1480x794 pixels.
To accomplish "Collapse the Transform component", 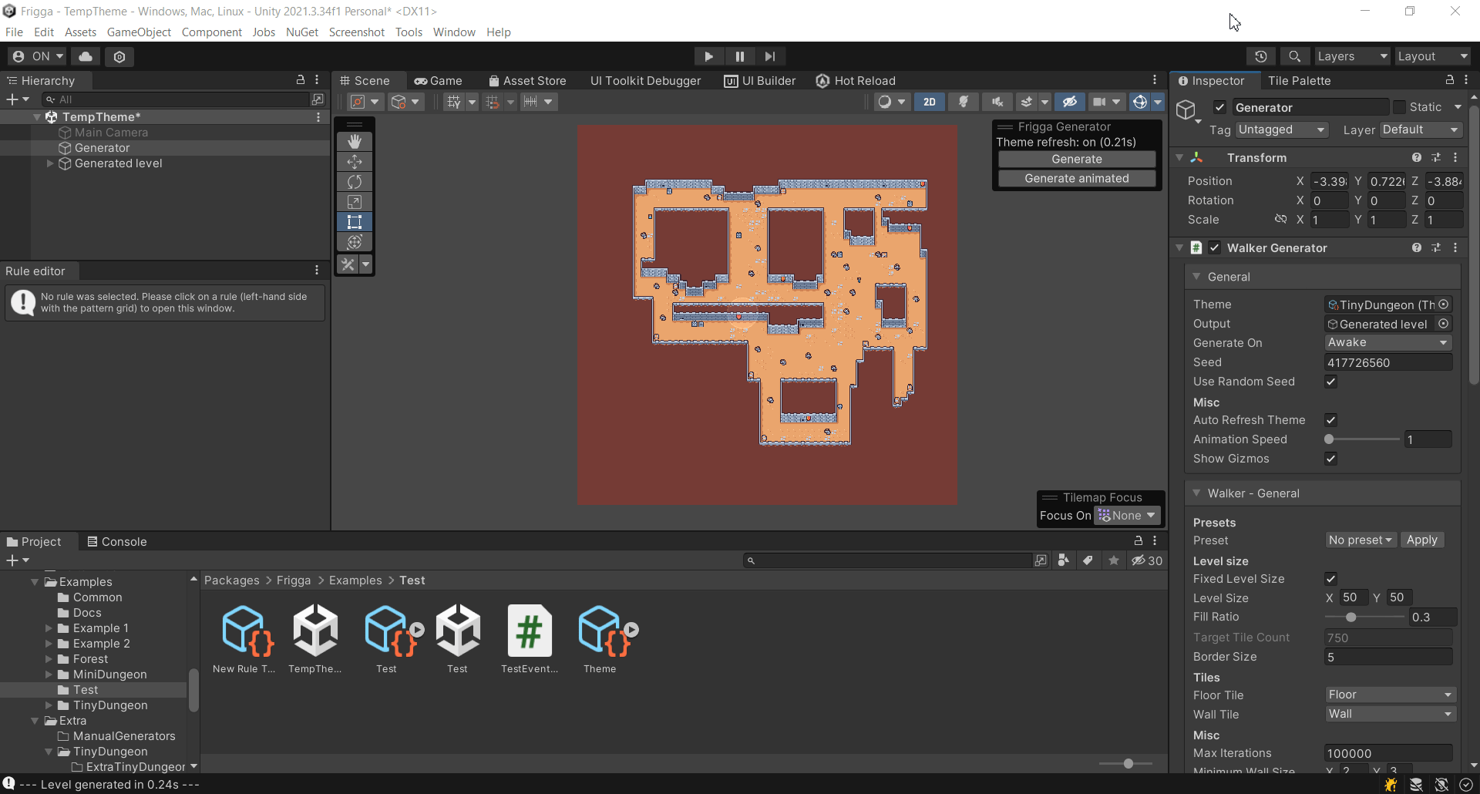I will coord(1179,158).
